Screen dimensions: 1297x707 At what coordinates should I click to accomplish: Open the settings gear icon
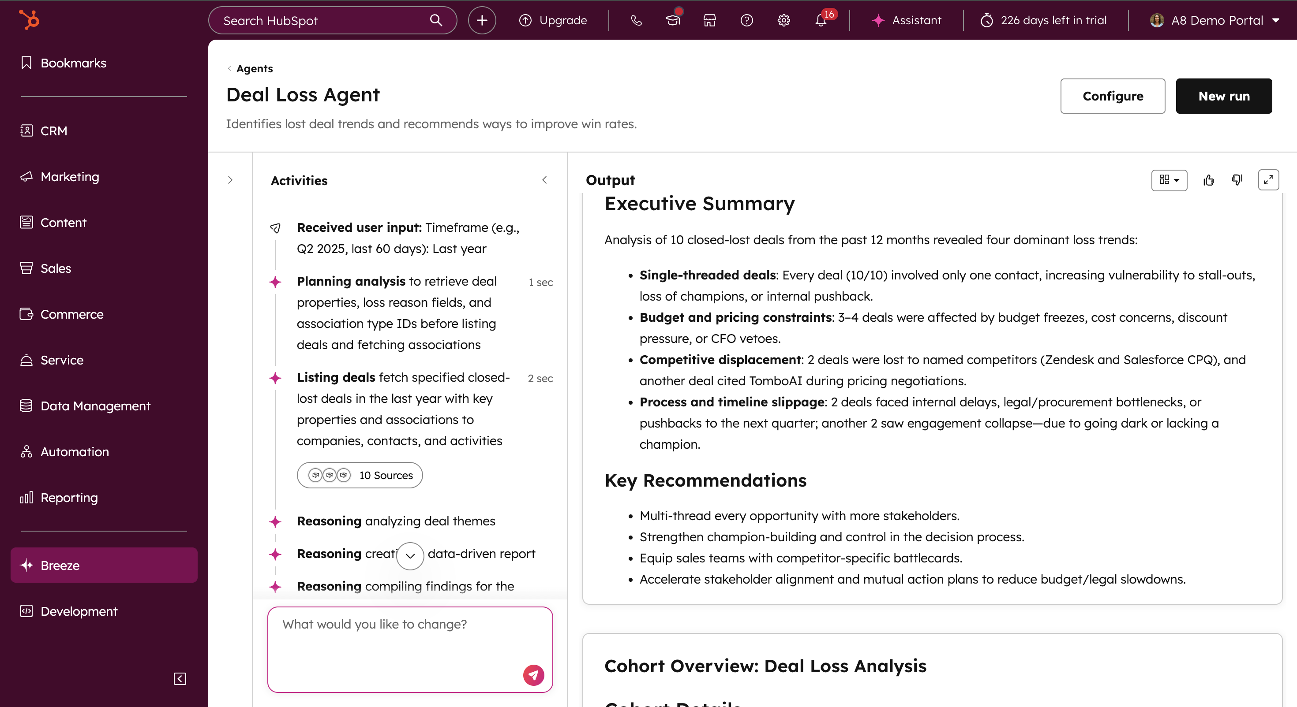coord(783,20)
